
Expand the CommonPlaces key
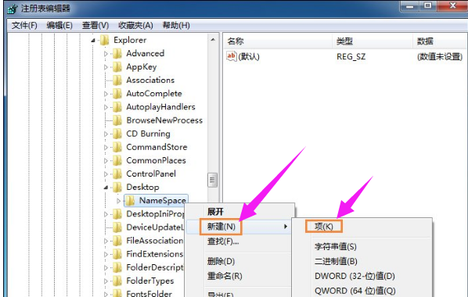coord(106,161)
